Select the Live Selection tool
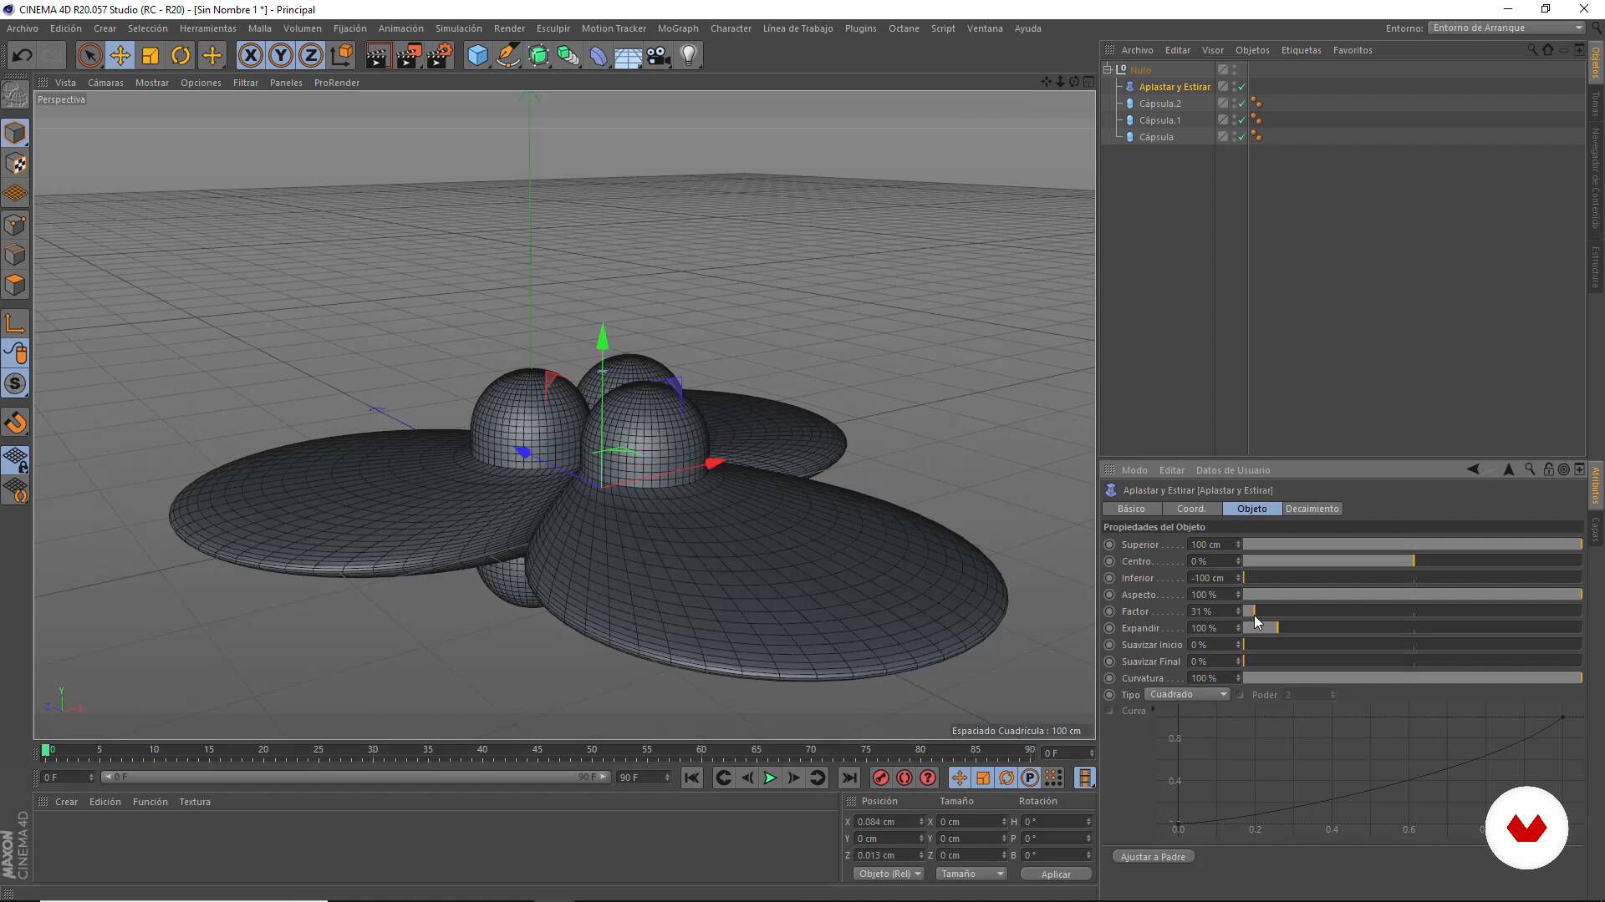This screenshot has width=1605, height=902. [x=89, y=56]
